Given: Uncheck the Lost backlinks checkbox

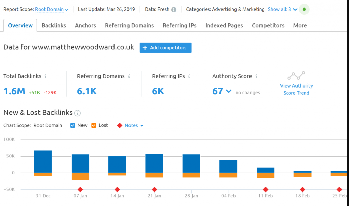Looking at the screenshot, I should tap(93, 125).
